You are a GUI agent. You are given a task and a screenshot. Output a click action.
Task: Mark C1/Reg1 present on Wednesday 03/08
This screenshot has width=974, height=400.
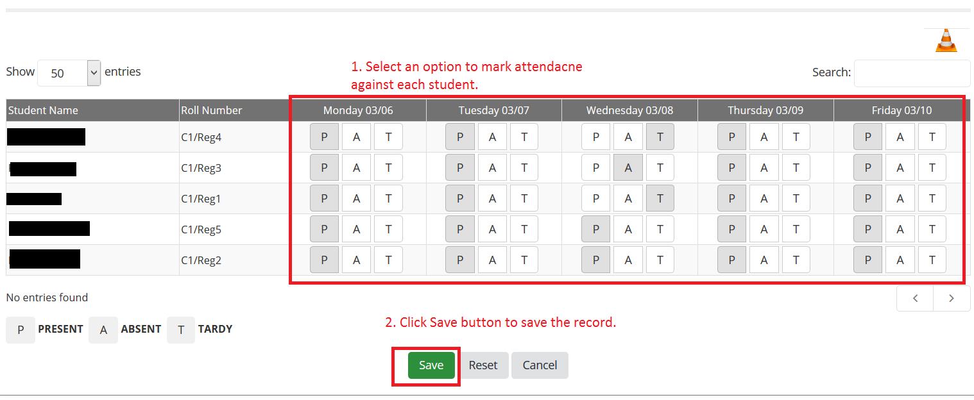coord(596,198)
